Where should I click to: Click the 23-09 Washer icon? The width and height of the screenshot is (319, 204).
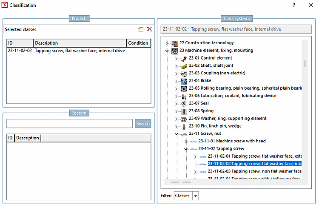pos(184,119)
